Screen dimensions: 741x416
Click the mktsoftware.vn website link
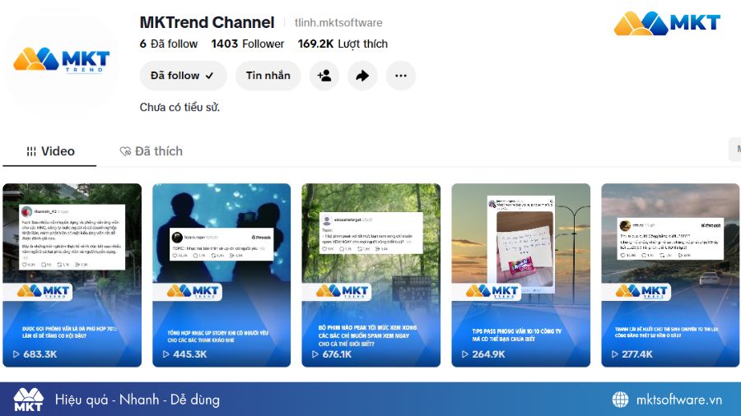[679, 400]
